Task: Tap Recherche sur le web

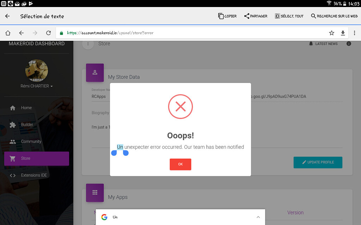Action: pyautogui.click(x=334, y=16)
